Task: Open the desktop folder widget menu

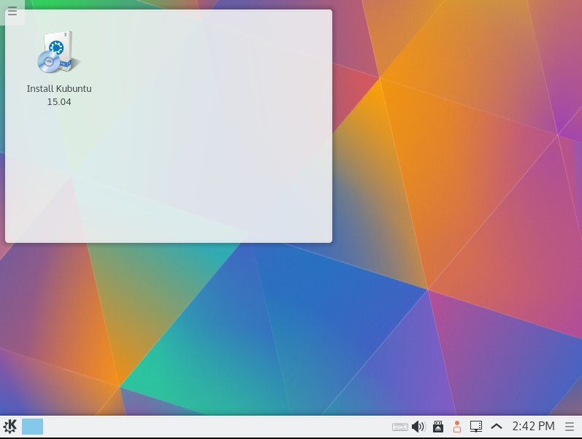Action: click(x=12, y=12)
